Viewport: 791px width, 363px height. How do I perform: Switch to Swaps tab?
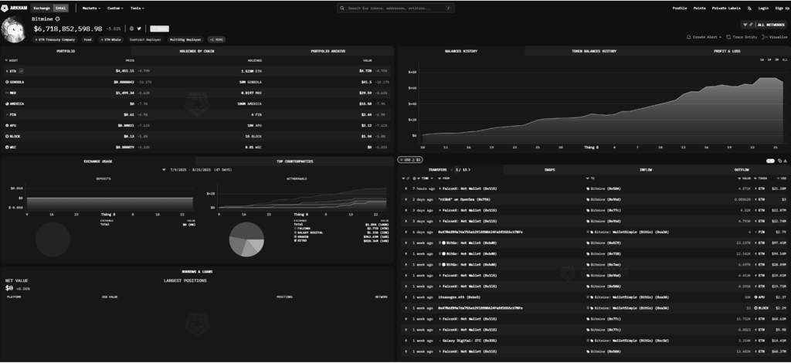click(550, 170)
